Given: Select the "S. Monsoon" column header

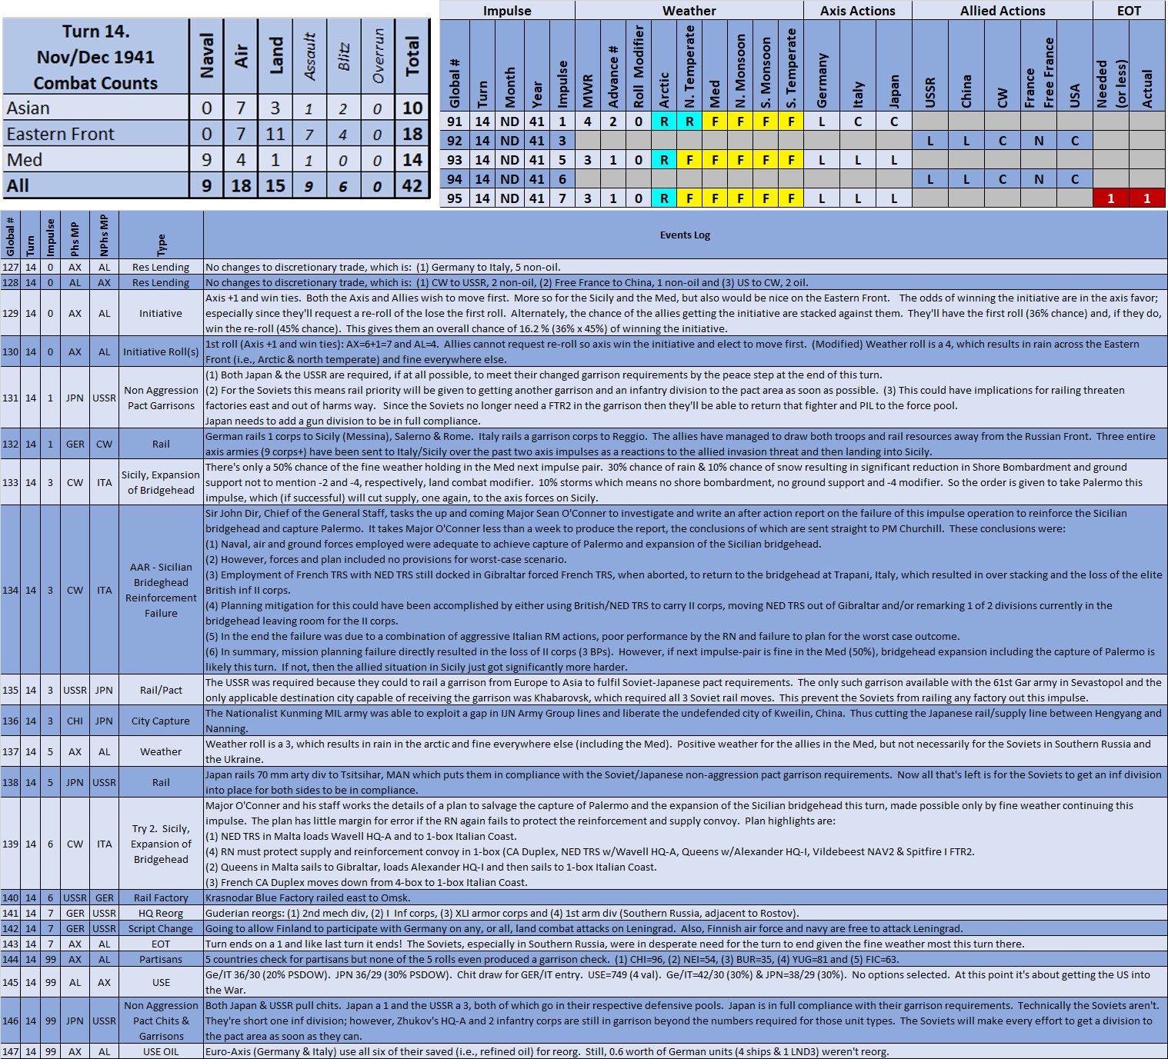Looking at the screenshot, I should 766,65.
